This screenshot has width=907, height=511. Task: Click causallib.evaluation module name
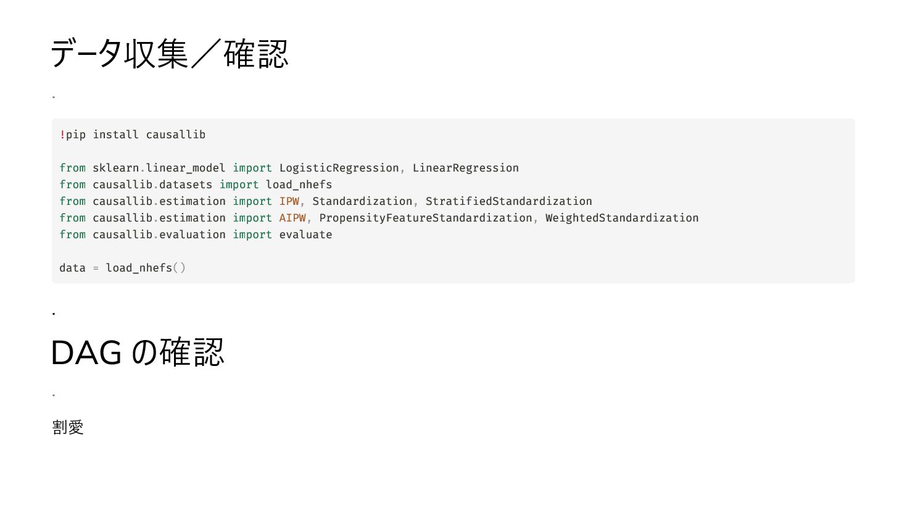[159, 235]
